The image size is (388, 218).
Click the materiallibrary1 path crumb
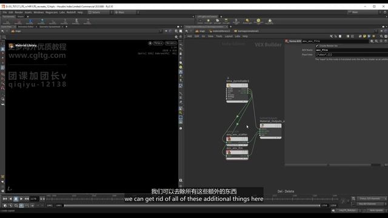[219, 31]
